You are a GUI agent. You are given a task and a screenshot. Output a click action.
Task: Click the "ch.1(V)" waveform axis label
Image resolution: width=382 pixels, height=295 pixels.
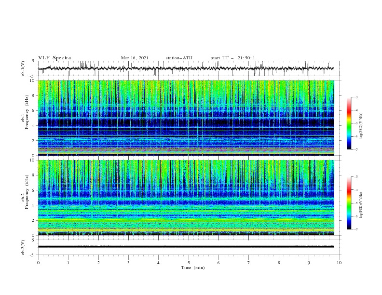[23, 68]
